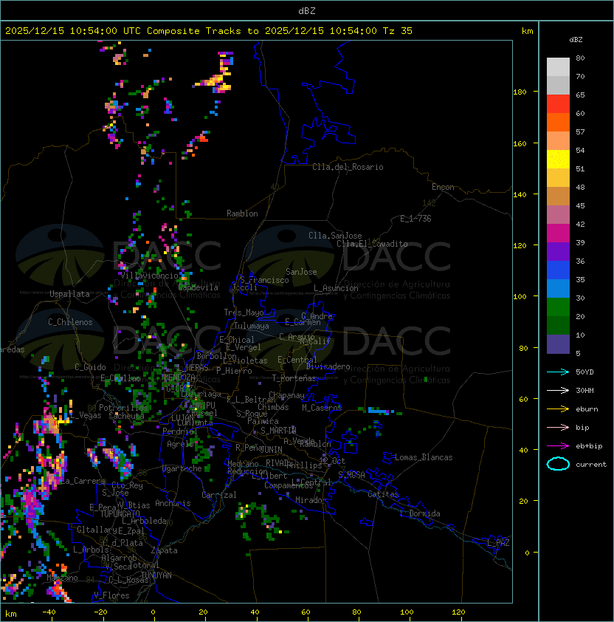Click the magenta eb+bip arrow legend icon
Image resolution: width=614 pixels, height=622 pixels.
[x=558, y=446]
